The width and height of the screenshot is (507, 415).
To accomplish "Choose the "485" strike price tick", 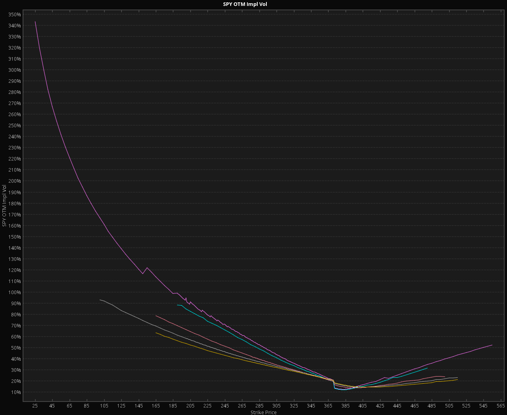I will tap(432, 406).
